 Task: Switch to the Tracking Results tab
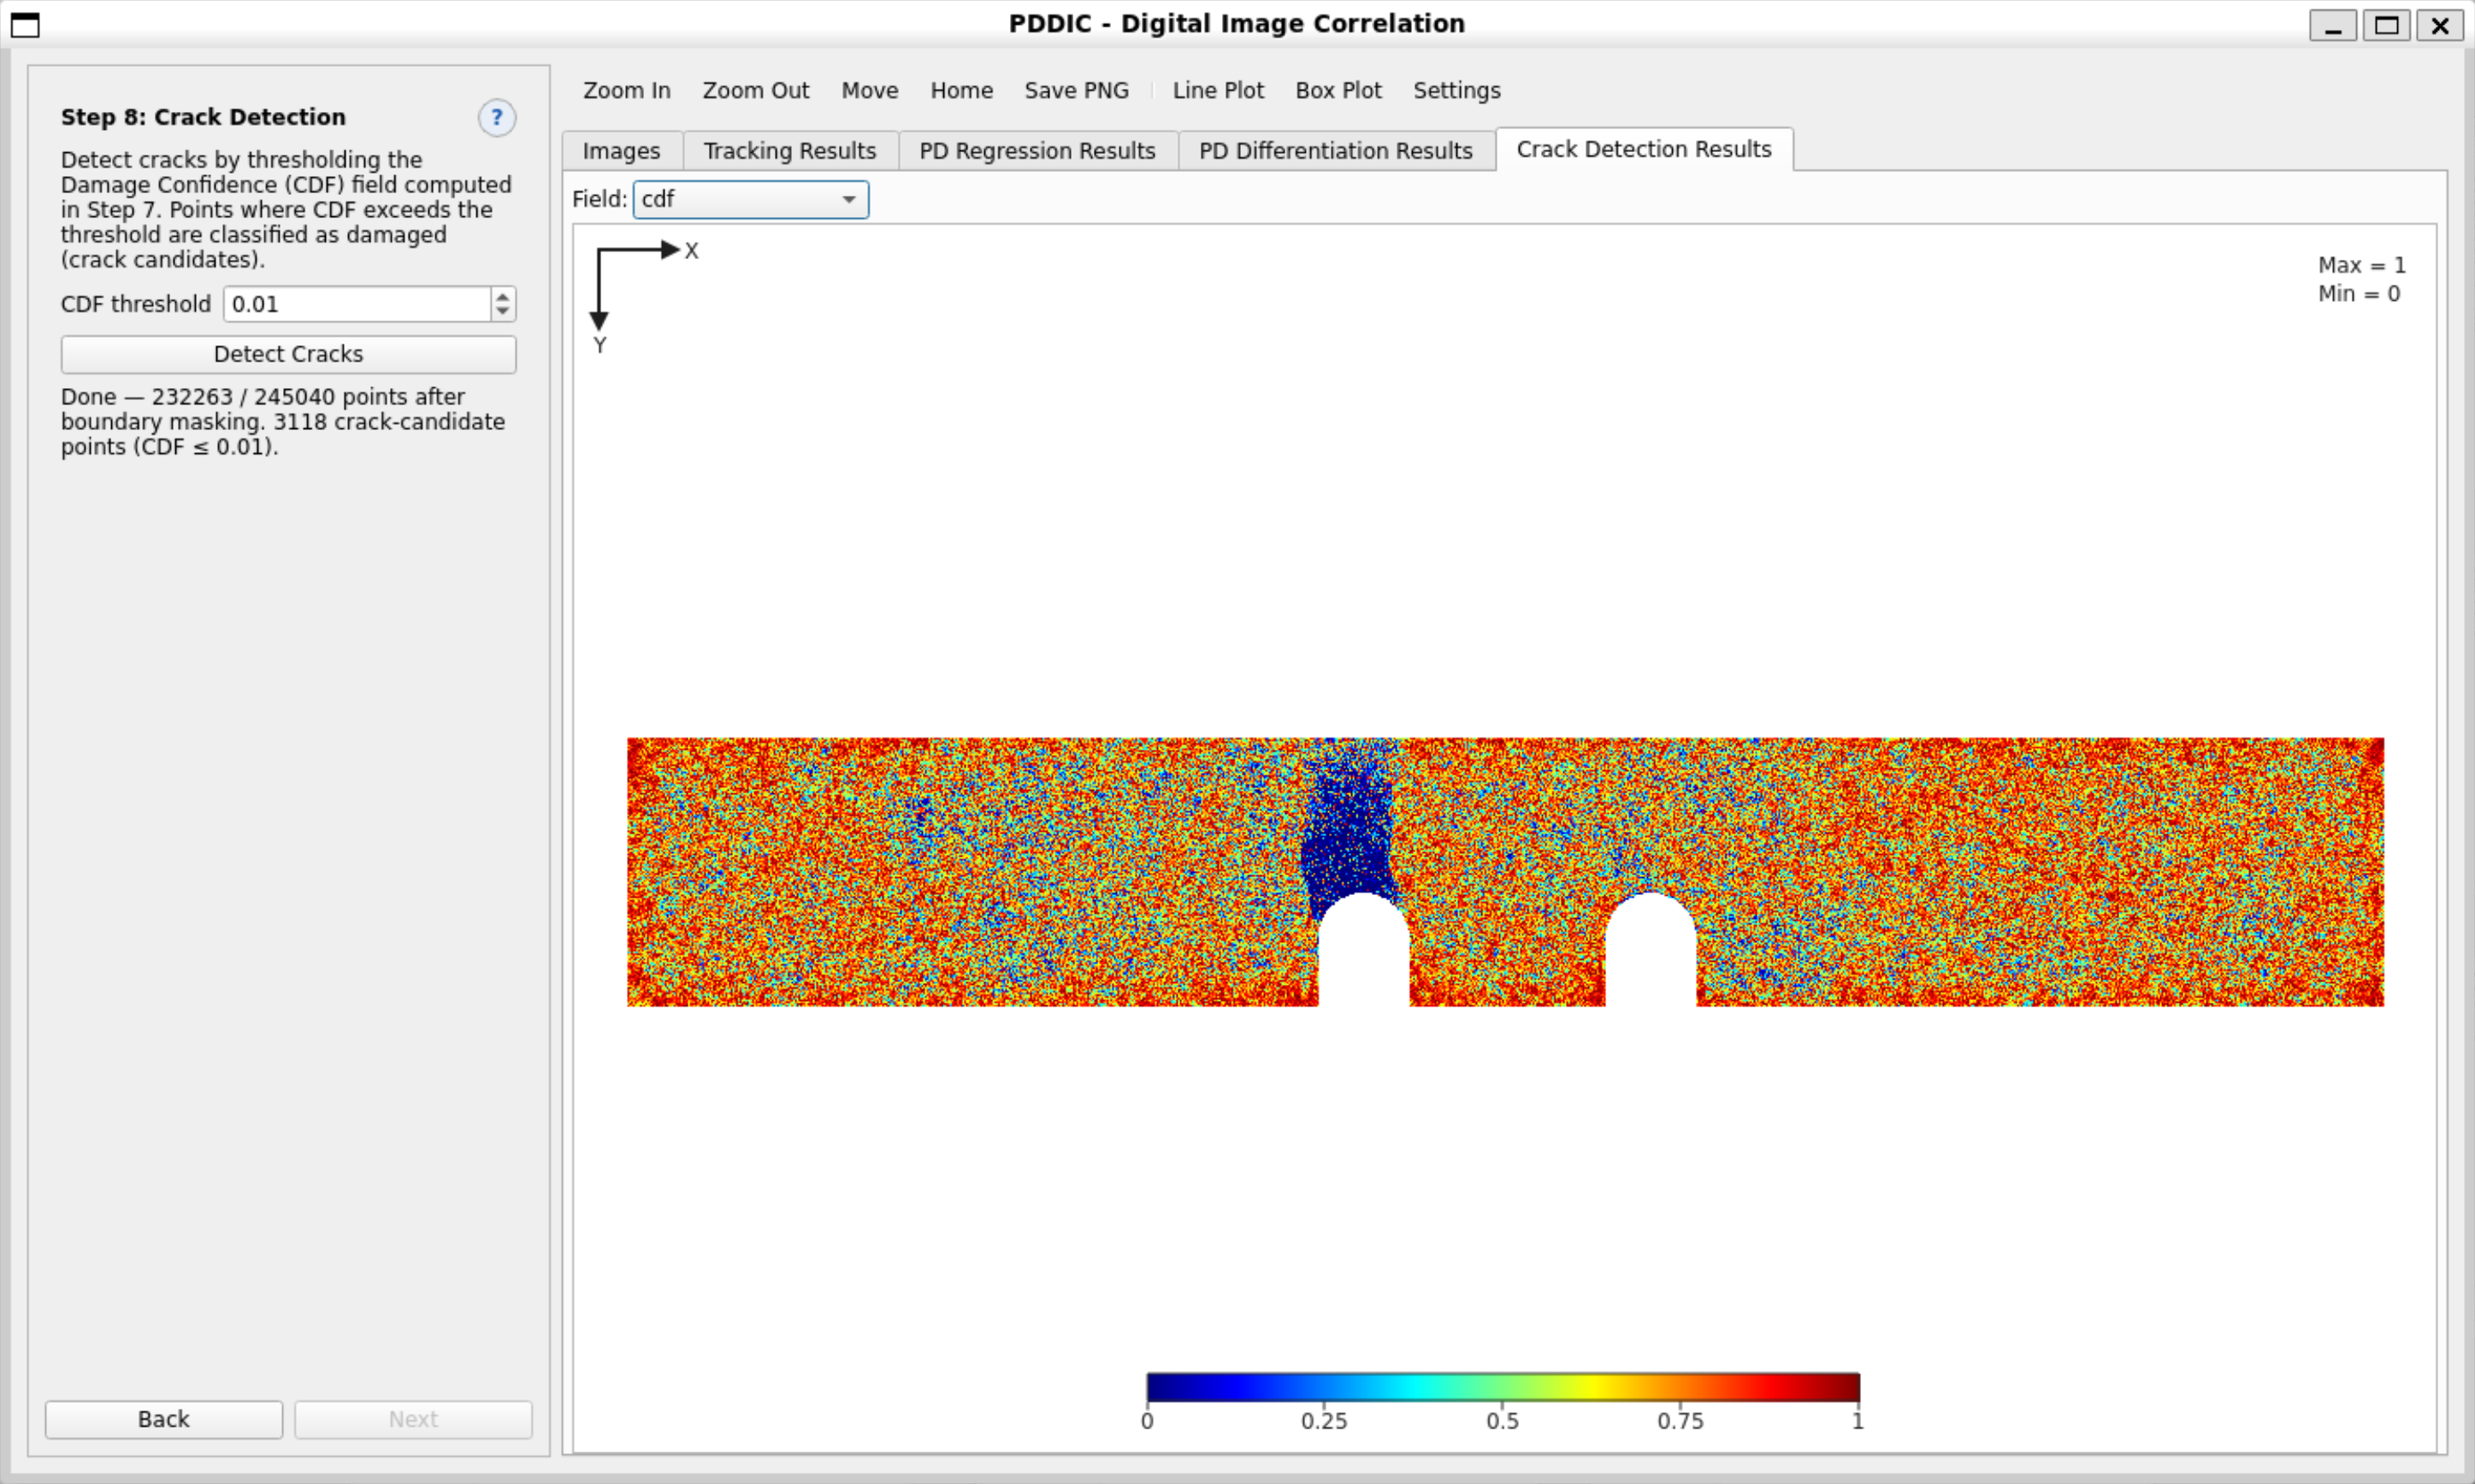(789, 151)
